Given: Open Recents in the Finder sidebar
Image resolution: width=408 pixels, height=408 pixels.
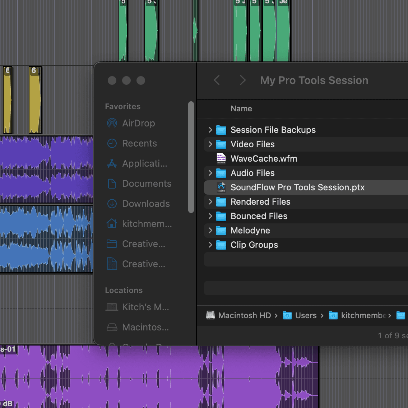Looking at the screenshot, I should (132, 143).
